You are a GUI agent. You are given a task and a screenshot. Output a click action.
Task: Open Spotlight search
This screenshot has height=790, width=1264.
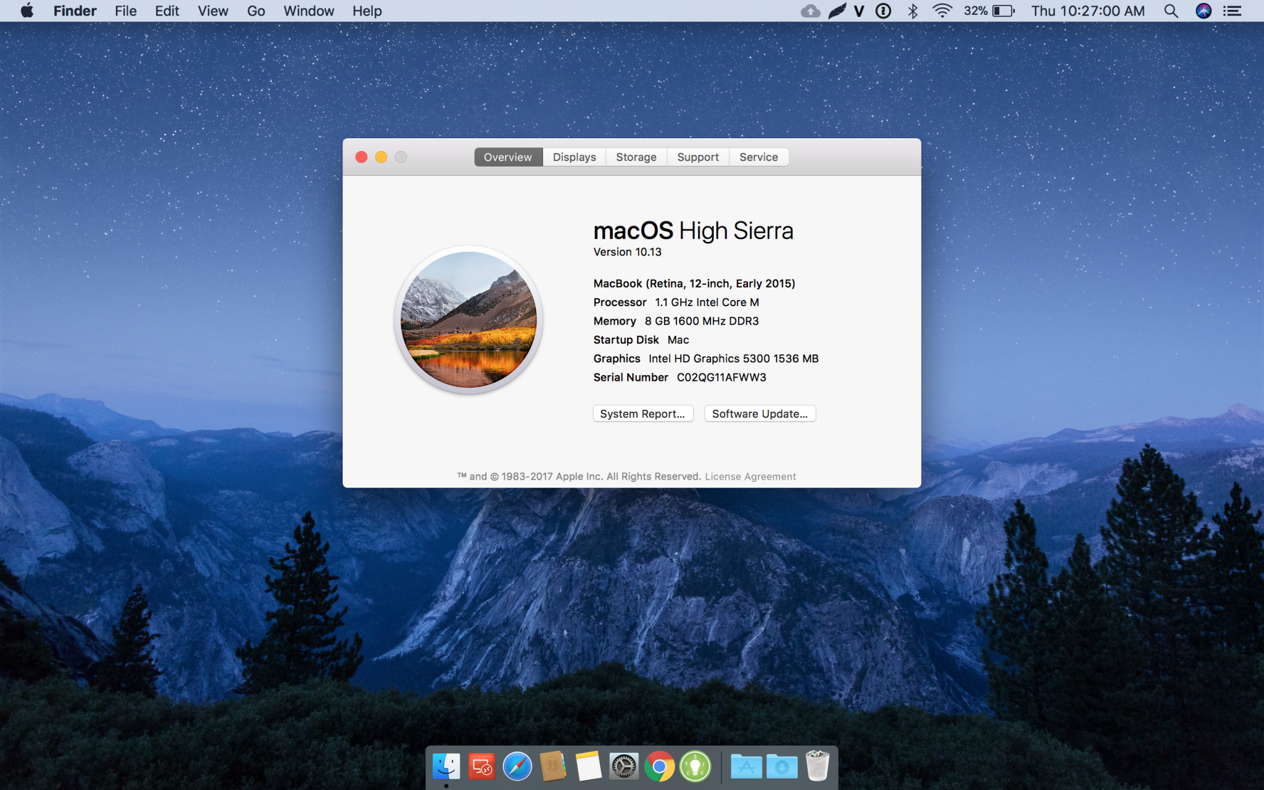(1171, 10)
